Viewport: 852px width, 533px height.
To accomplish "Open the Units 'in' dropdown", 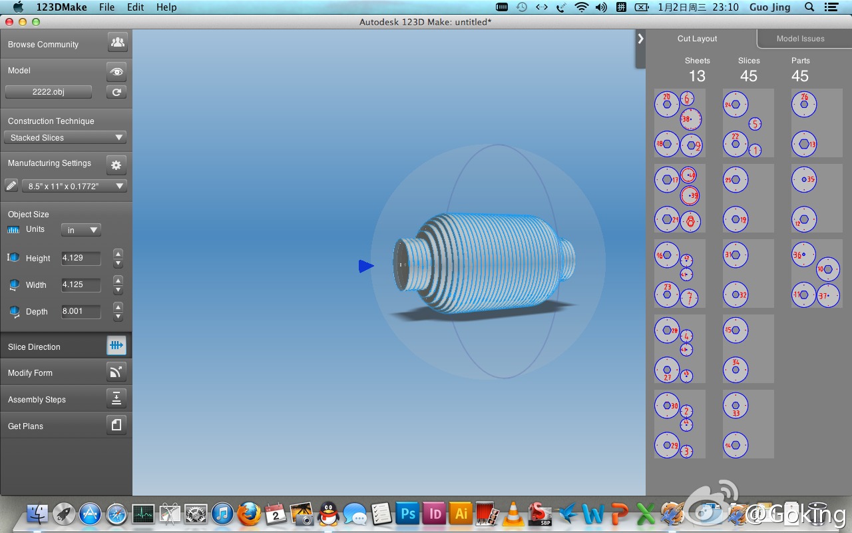I will tap(81, 230).
